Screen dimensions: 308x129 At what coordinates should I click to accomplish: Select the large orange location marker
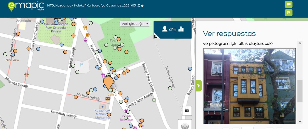109,83
